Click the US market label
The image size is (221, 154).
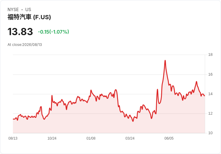pyautogui.click(x=28, y=10)
